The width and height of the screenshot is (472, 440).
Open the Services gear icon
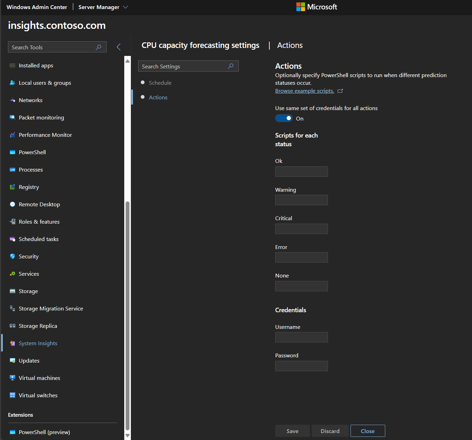coord(12,274)
